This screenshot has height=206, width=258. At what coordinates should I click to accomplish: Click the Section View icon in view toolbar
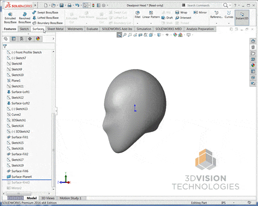140,35
